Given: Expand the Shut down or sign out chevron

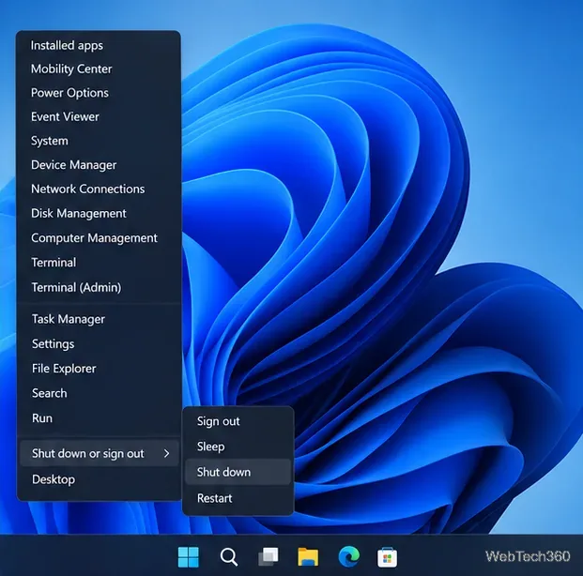Looking at the screenshot, I should [166, 453].
